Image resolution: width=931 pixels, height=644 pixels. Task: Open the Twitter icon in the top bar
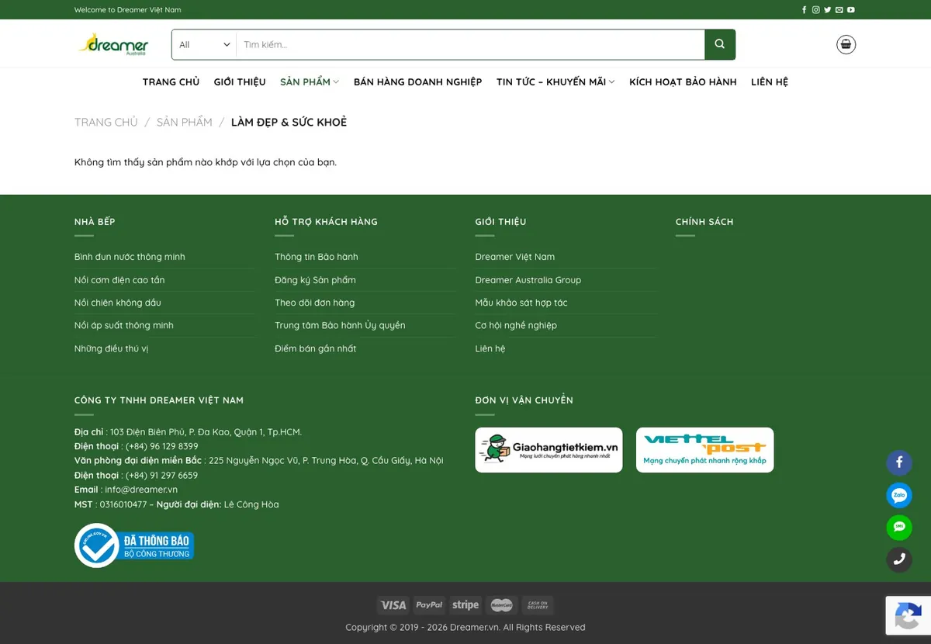[828, 10]
